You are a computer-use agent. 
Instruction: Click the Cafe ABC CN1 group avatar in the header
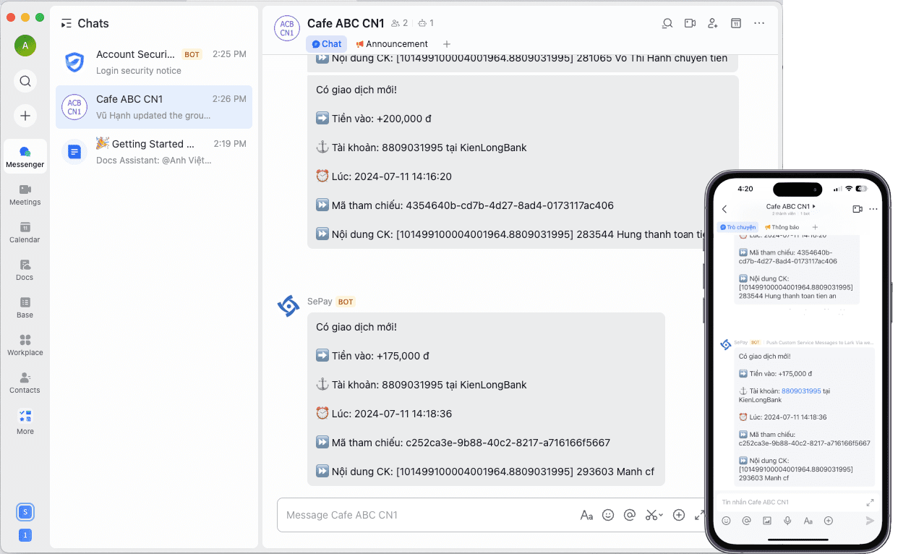287,27
